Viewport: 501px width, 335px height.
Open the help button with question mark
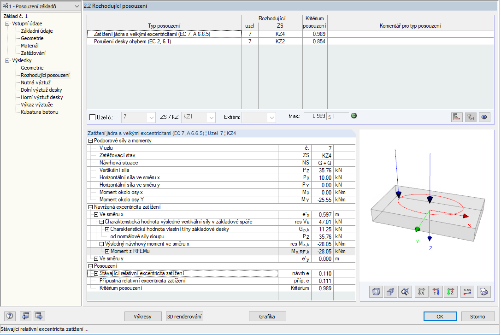pyautogui.click(x=10, y=316)
